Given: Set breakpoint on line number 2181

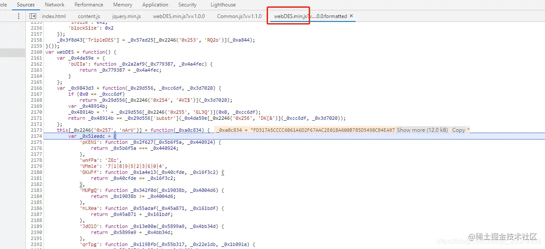Looking at the screenshot, I should click(x=37, y=178).
